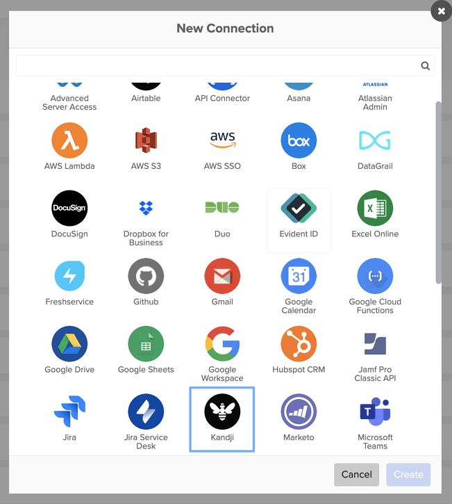This screenshot has width=452, height=504.
Task: Select the AWS Lambda connector icon
Action: coord(69,140)
